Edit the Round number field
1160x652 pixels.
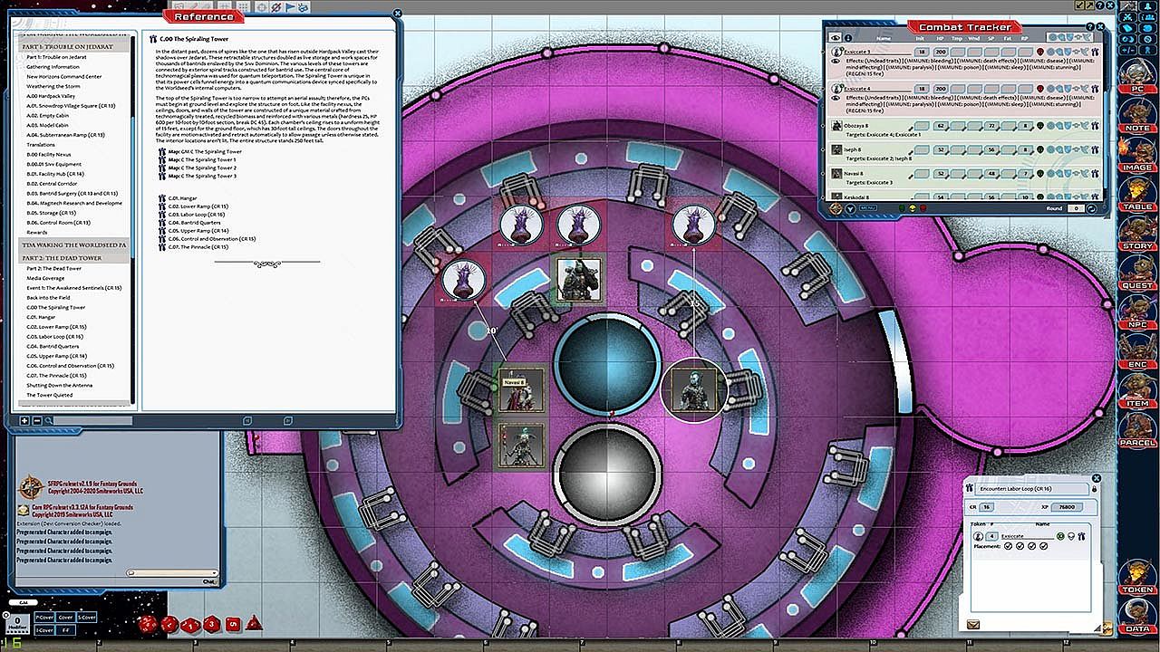[x=1077, y=208]
